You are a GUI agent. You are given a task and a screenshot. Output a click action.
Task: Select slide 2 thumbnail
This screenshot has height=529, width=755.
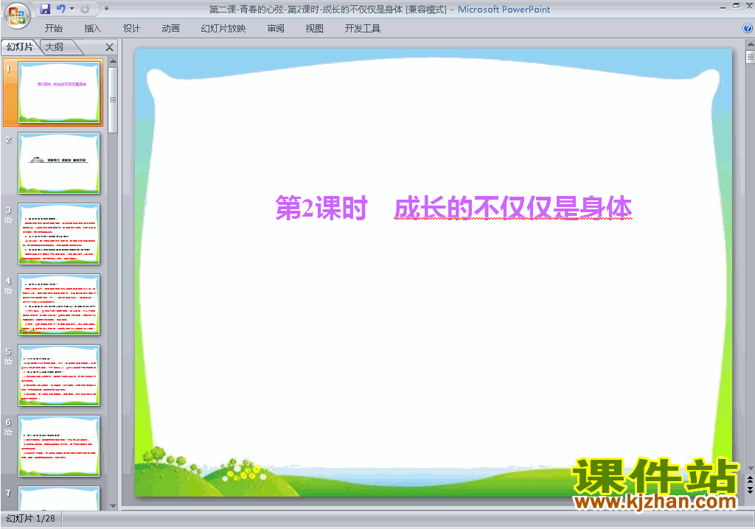coord(59,163)
